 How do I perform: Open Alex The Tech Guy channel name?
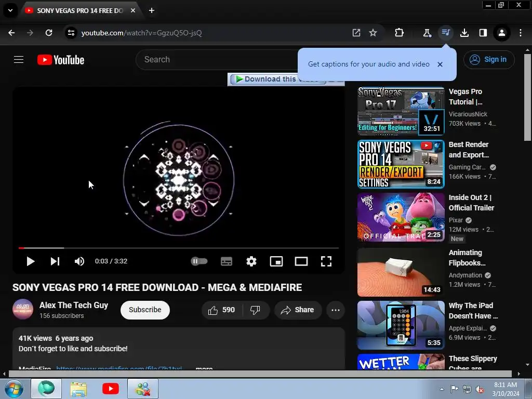[x=74, y=305]
